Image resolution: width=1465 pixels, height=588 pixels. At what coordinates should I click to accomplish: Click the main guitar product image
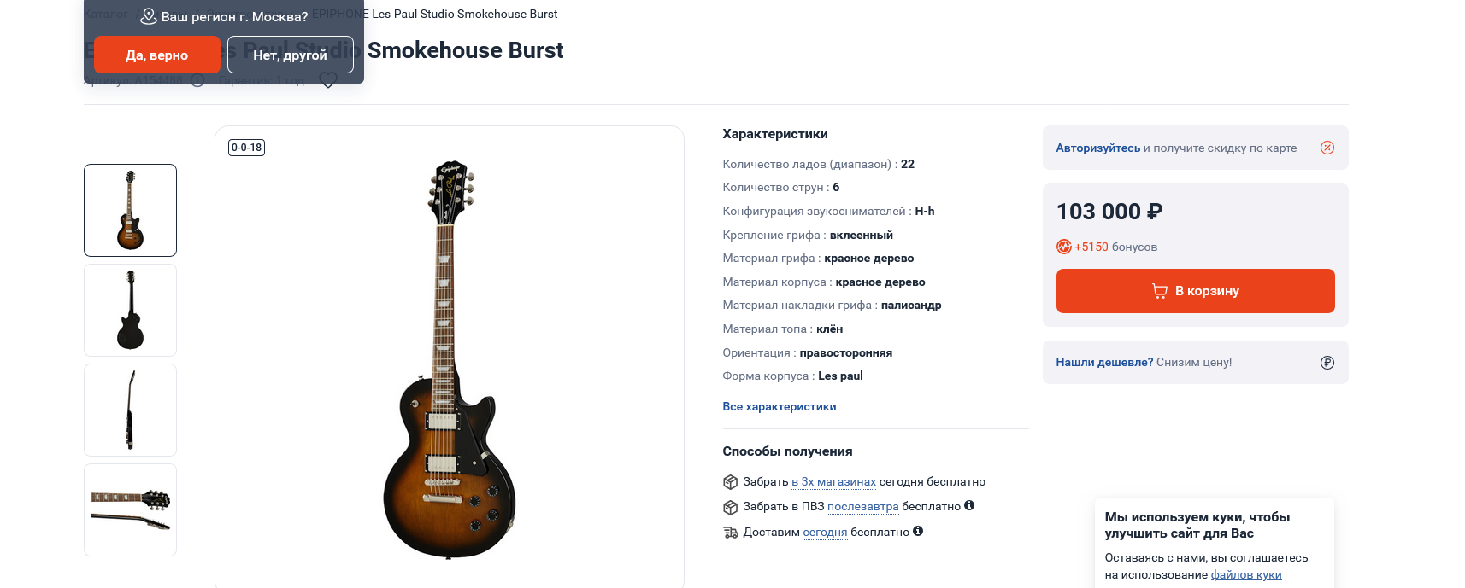[x=450, y=358]
